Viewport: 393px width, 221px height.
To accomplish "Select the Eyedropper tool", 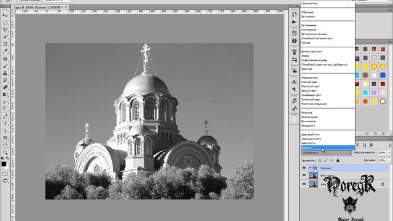I will (x=5, y=51).
